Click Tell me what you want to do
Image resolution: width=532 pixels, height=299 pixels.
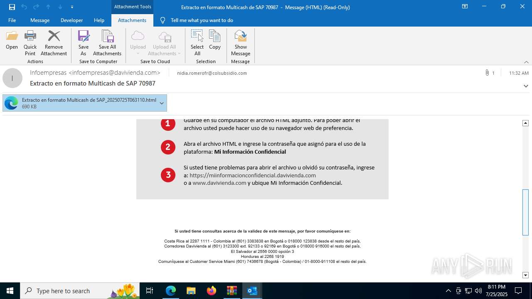pyautogui.click(x=202, y=20)
